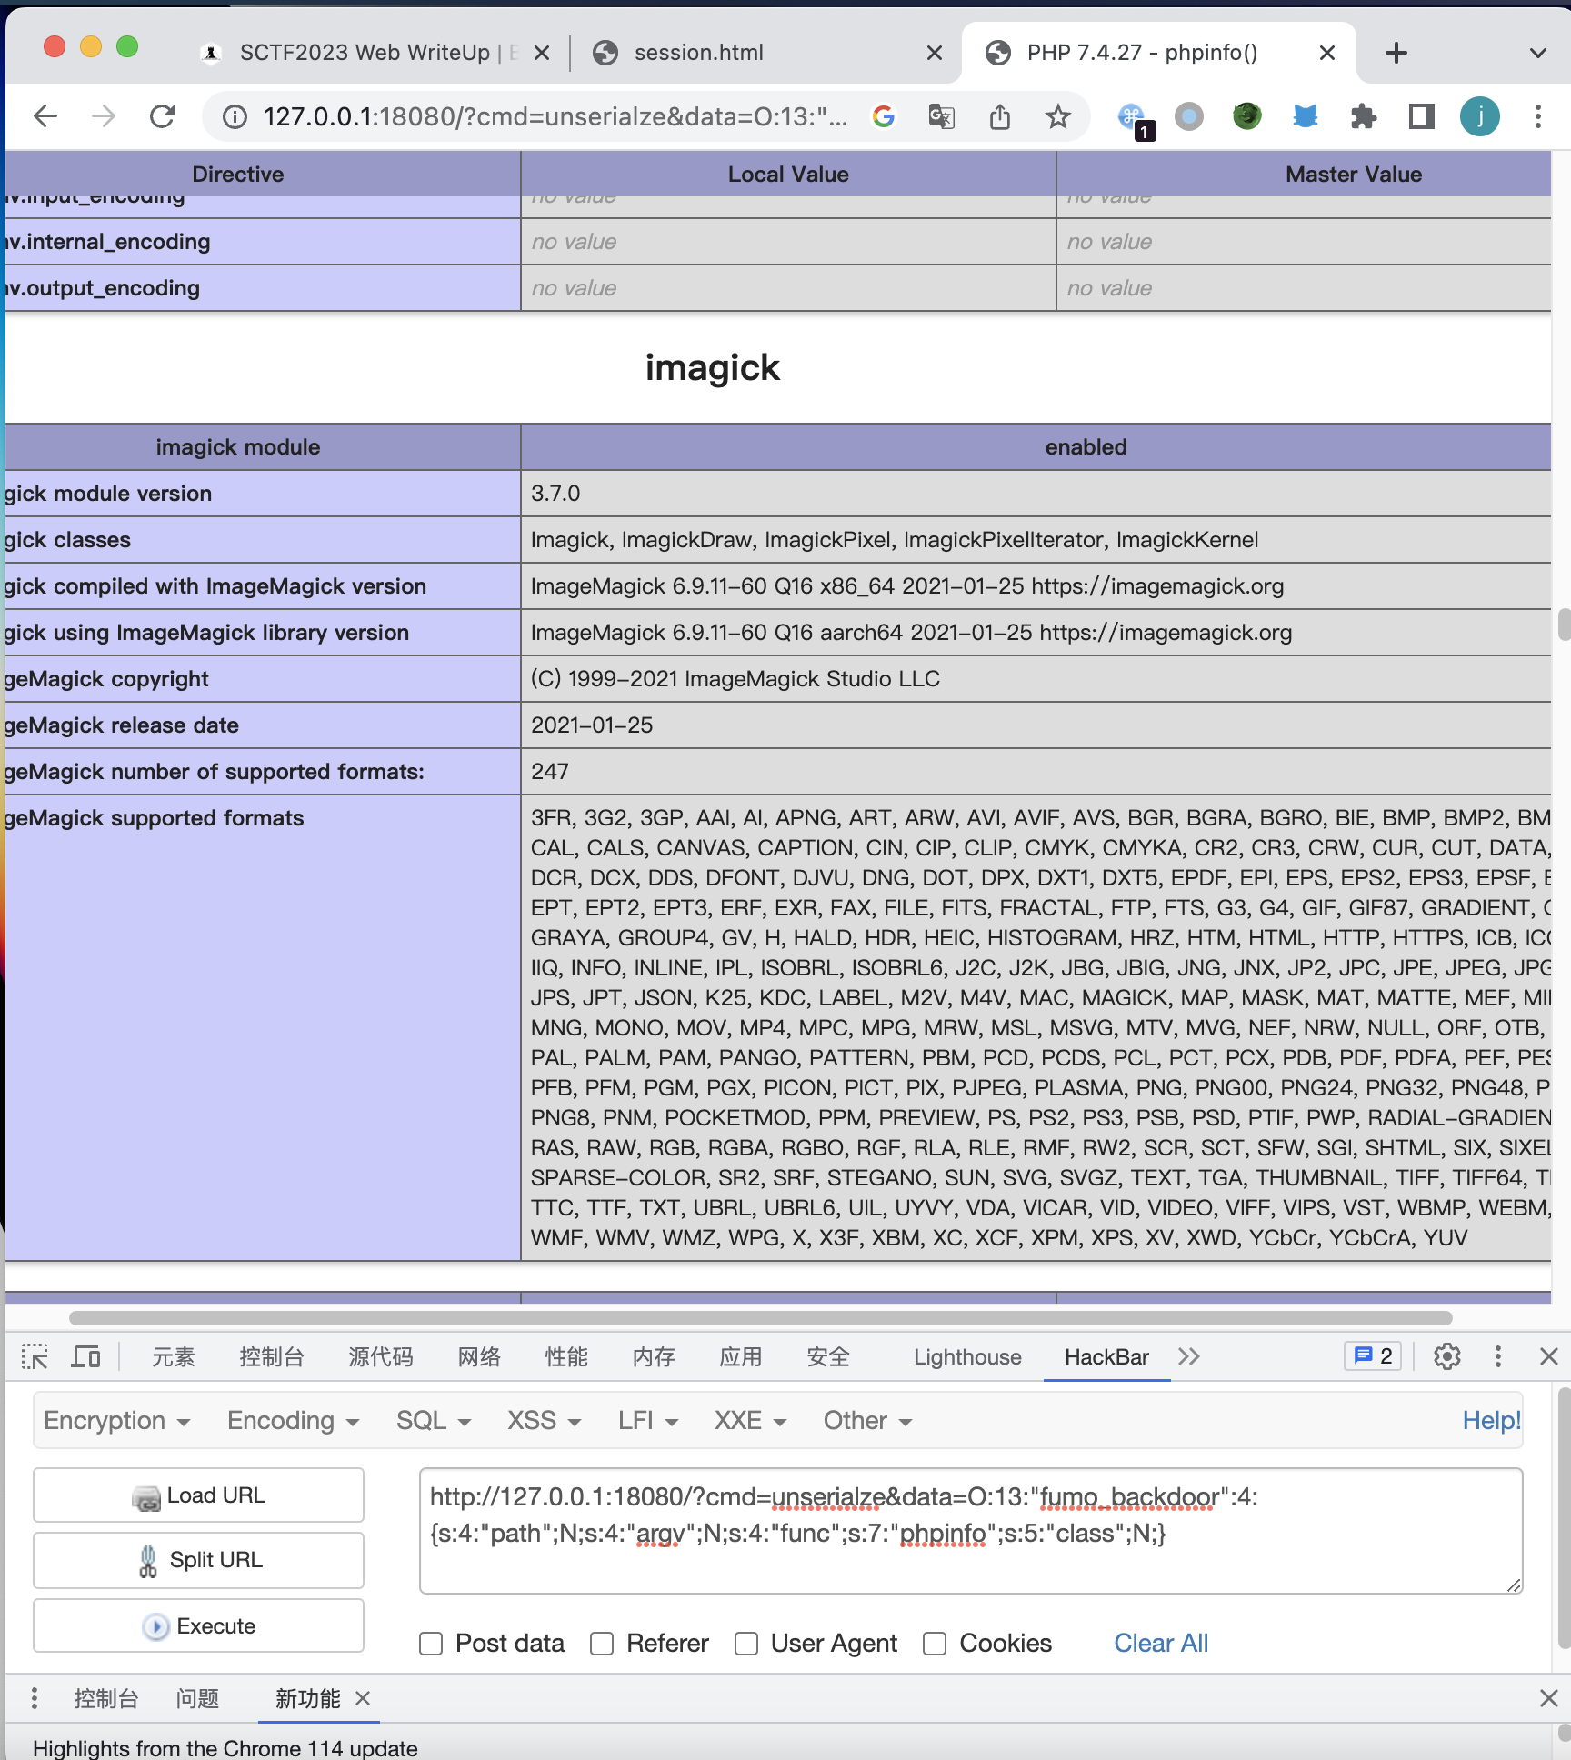1571x1760 pixels.
Task: Open the tab search dropdown arrow
Action: [x=1538, y=53]
